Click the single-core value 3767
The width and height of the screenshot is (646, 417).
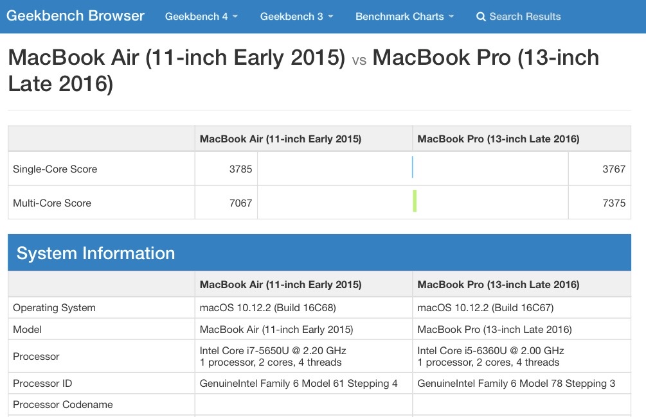pos(614,169)
